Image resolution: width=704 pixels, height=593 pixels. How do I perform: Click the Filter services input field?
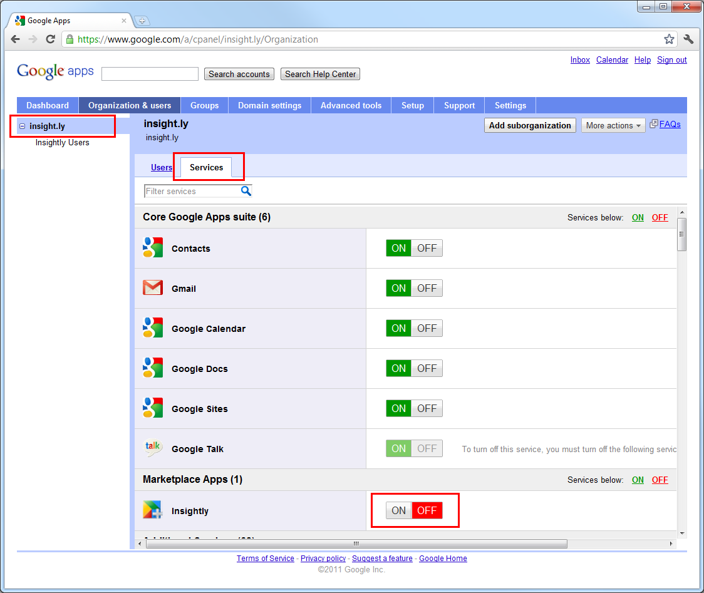192,191
